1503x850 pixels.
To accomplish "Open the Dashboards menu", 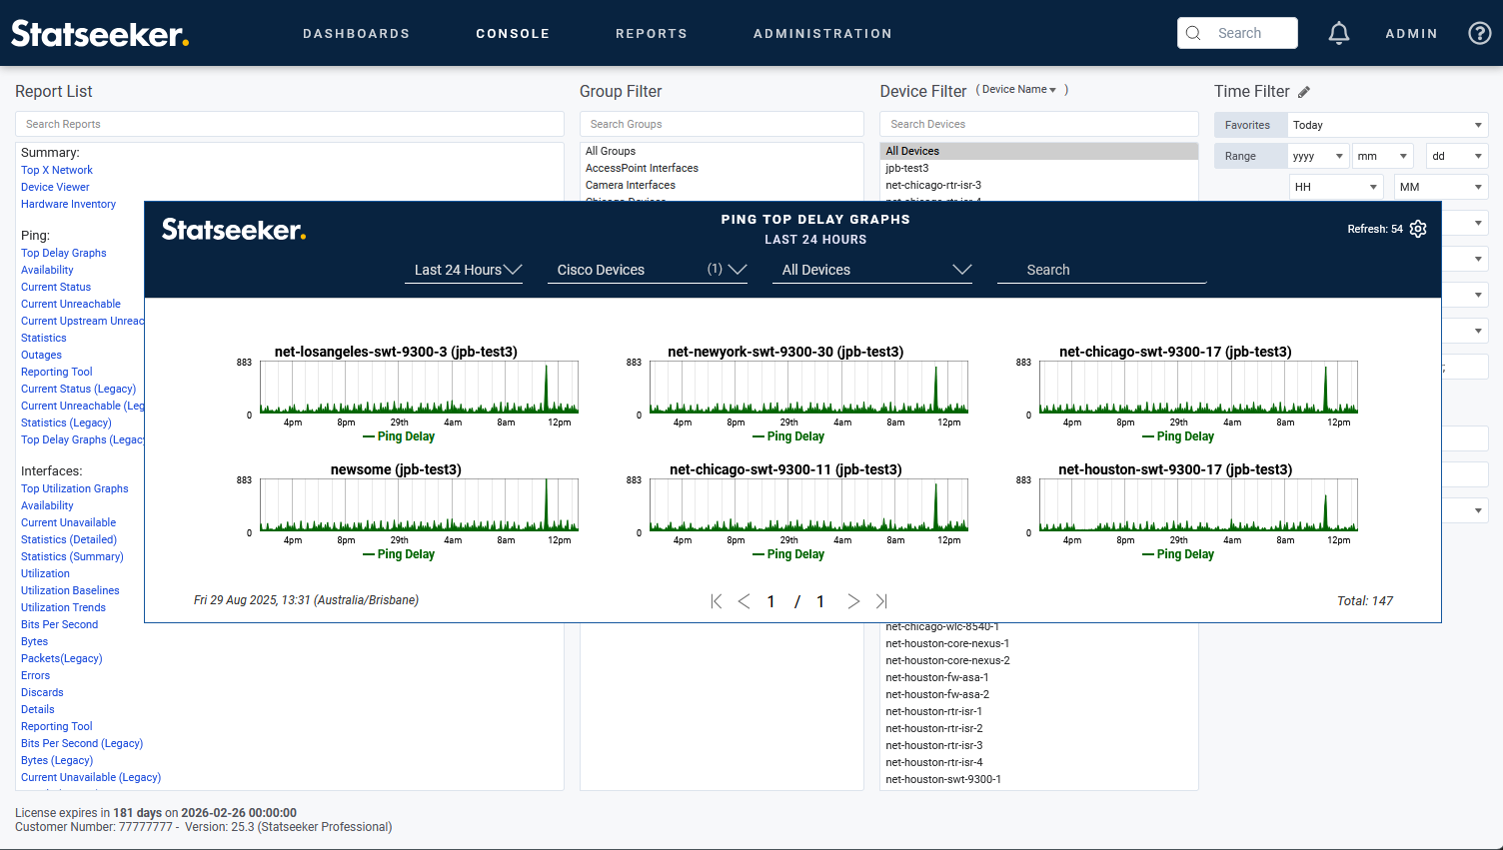I will (x=356, y=34).
